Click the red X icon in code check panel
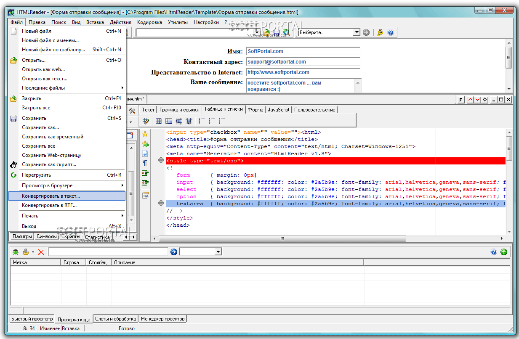Viewport: 519px width, 339px height. coord(41,252)
